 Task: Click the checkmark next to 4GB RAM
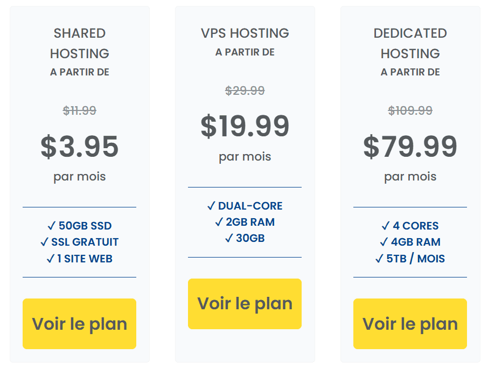click(384, 242)
